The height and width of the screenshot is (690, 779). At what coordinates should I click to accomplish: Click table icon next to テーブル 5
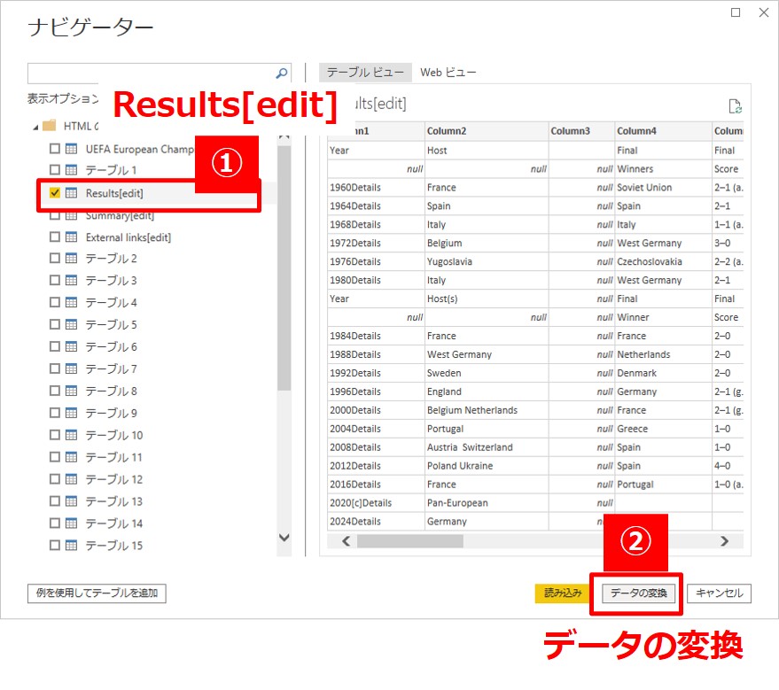72,325
